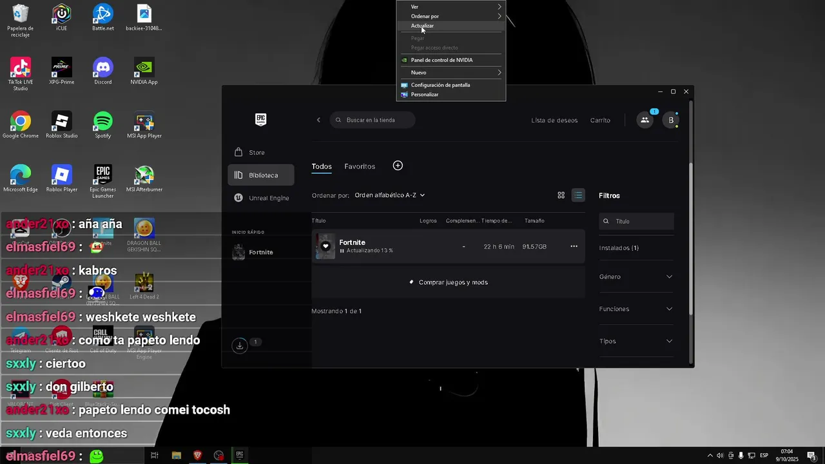Screen dimensions: 825x464
Task: Expand the Nuevo context submenu
Action: pos(451,72)
